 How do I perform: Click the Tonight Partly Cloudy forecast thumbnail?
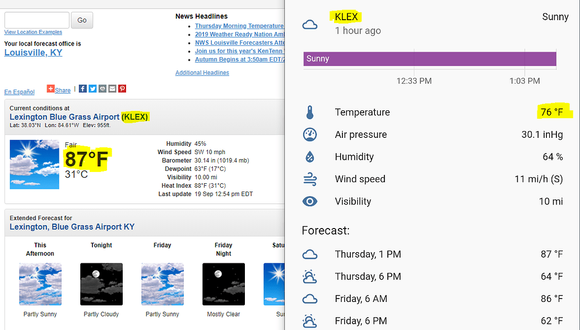101,284
